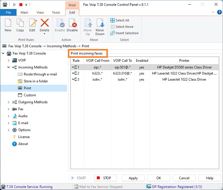Viewport: 223px width, 190px height.
Task: Click the Fax machine tree icon
Action: coord(14,109)
